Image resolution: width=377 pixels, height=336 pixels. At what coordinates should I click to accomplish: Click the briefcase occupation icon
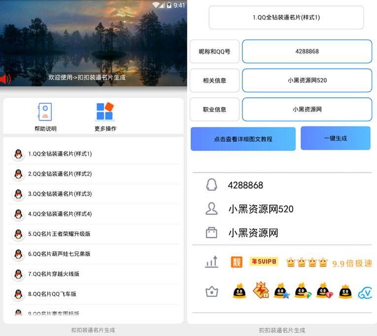coord(211,233)
